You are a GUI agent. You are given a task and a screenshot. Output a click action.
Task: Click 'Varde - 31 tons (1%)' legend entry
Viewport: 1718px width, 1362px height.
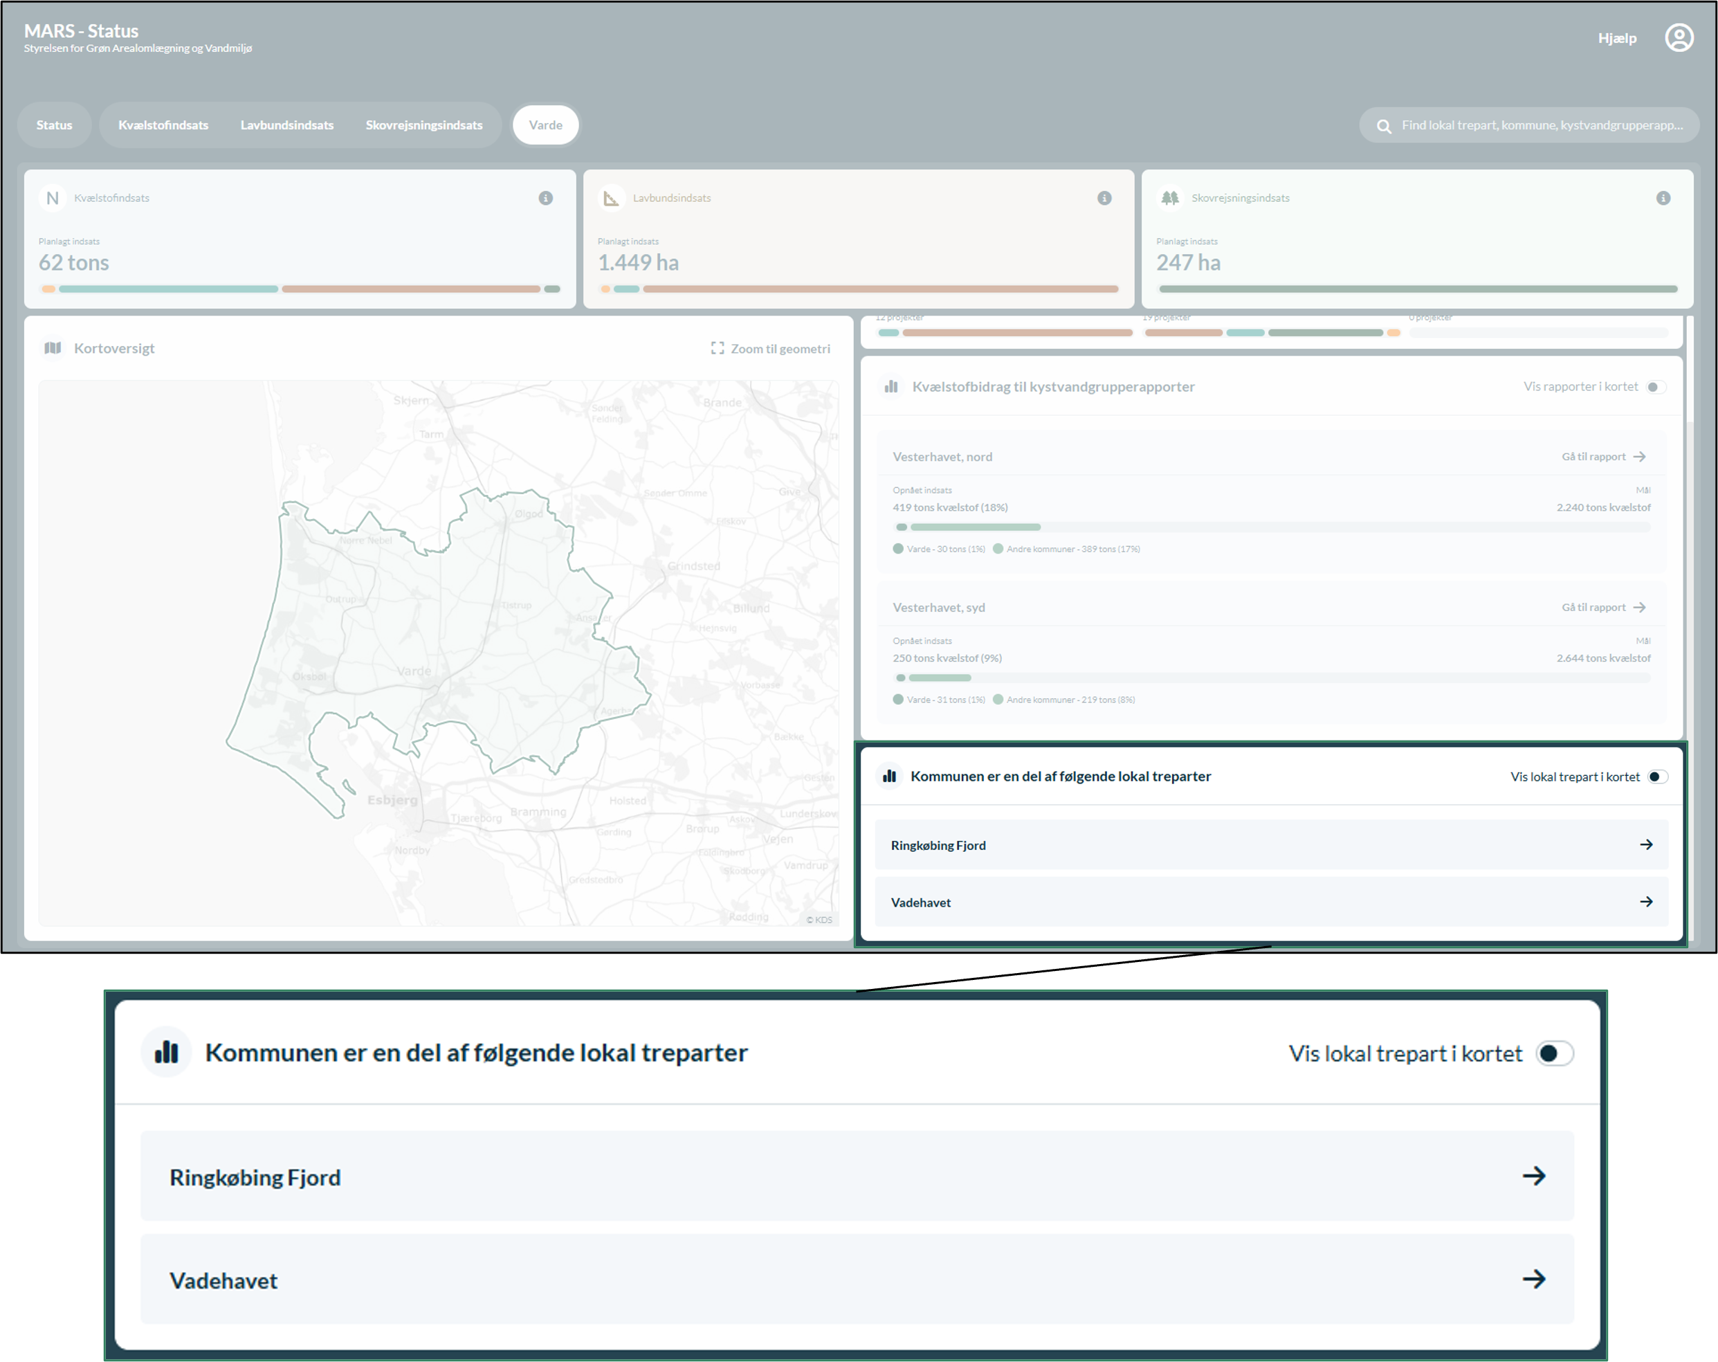pyautogui.click(x=940, y=700)
